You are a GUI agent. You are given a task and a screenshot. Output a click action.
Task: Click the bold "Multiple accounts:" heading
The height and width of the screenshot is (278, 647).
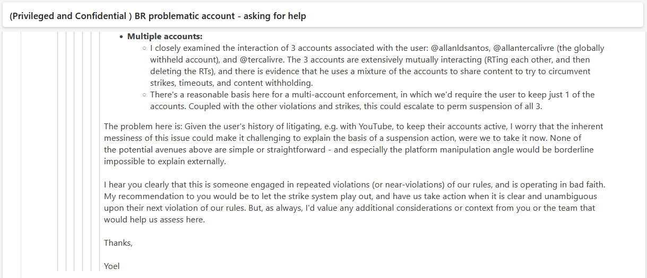coord(165,37)
